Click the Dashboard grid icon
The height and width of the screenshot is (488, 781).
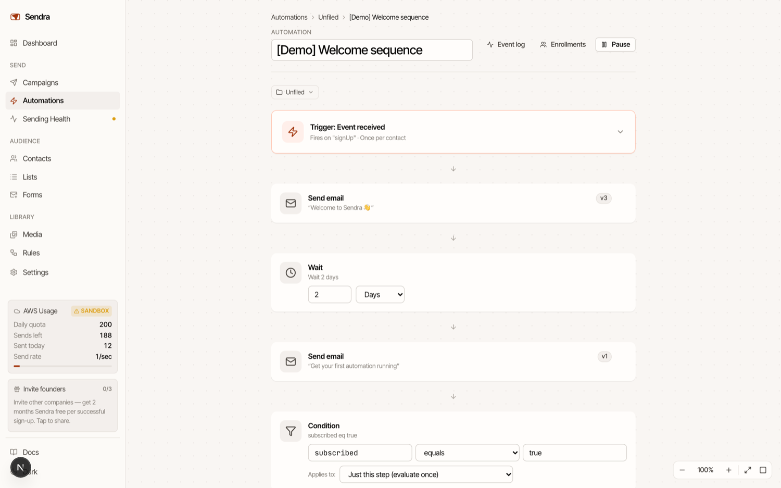tap(14, 43)
